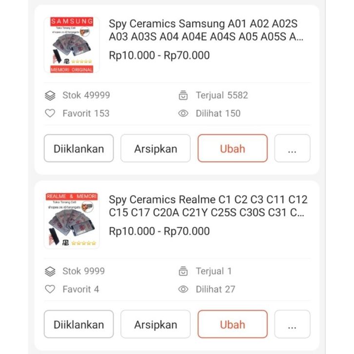Open the Spy Ceramics Samsung A01 title

(x=207, y=30)
